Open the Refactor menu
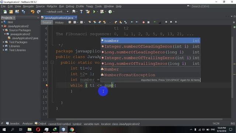Viewport: 236px width, 133px height. click(x=52, y=6)
